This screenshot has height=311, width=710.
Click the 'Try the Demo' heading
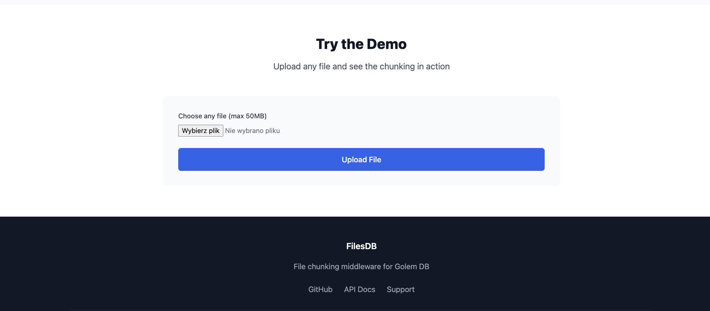tap(361, 44)
